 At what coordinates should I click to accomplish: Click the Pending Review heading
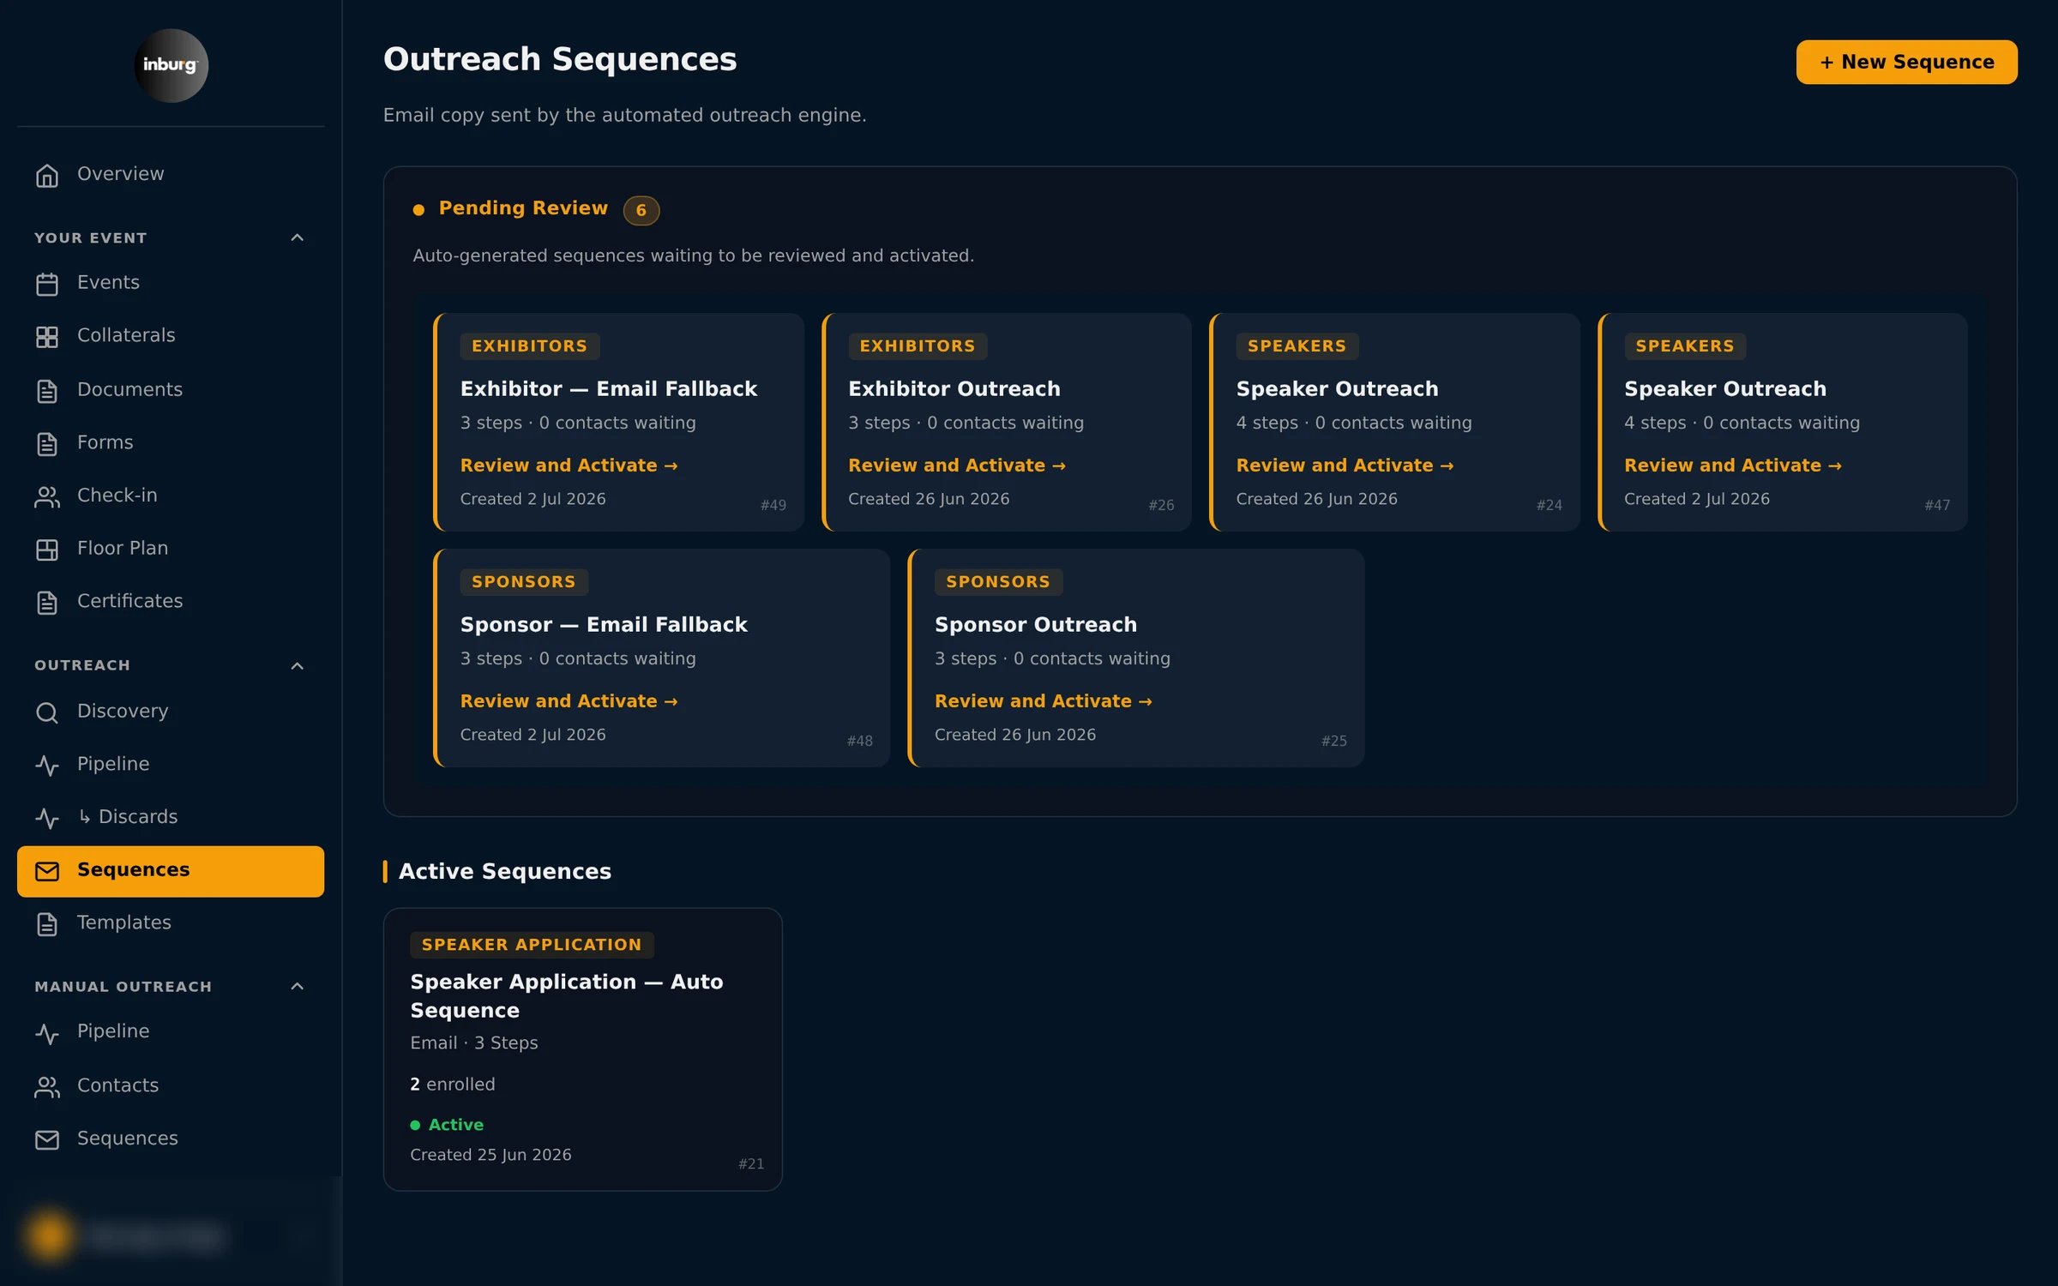tap(522, 207)
